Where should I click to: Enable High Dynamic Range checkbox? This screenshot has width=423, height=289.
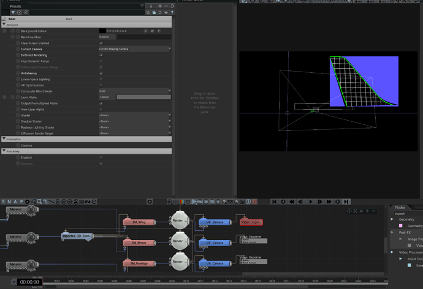pos(101,61)
